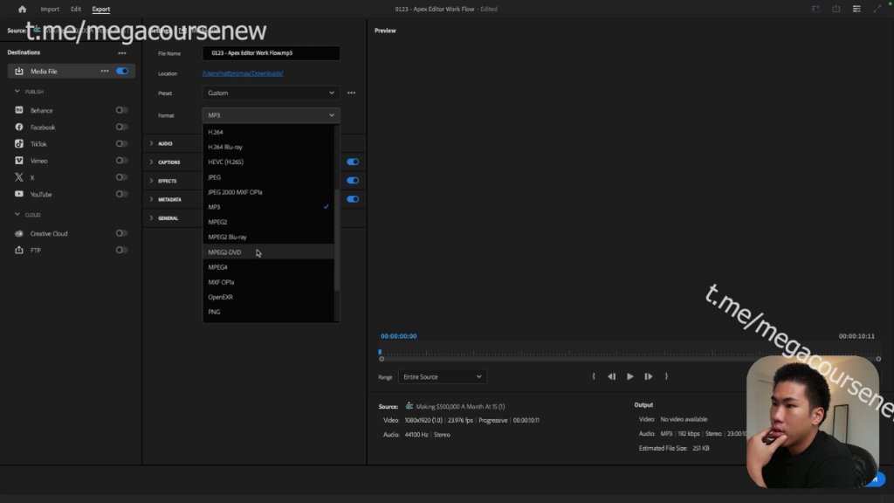Play the export preview
The width and height of the screenshot is (894, 503).
(630, 376)
